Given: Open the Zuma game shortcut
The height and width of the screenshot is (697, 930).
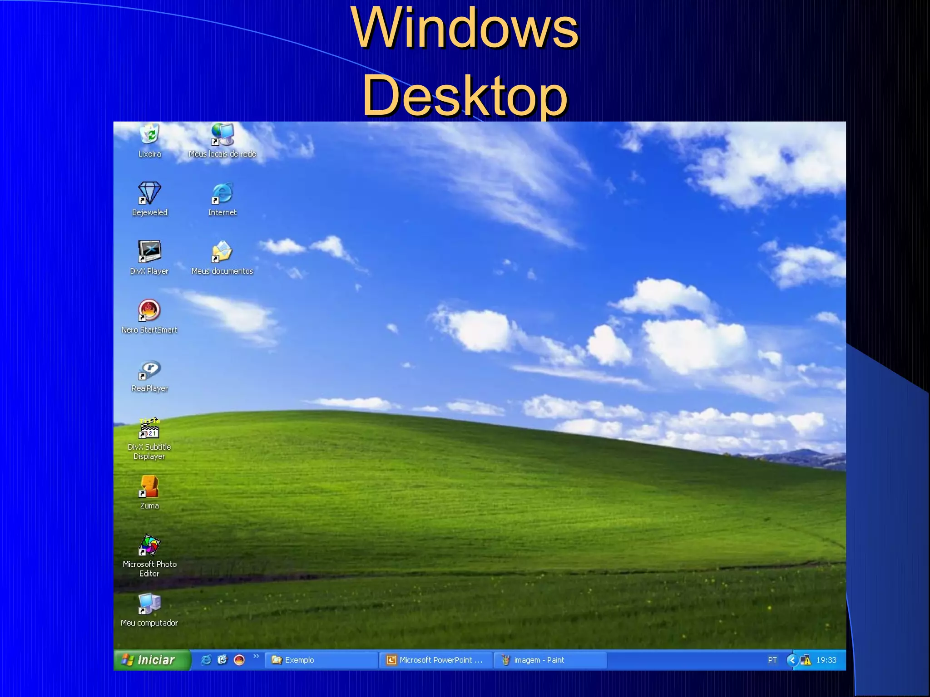Looking at the screenshot, I should [149, 486].
